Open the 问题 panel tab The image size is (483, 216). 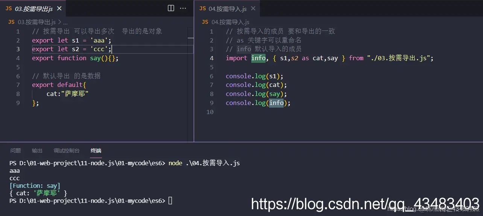point(15,151)
